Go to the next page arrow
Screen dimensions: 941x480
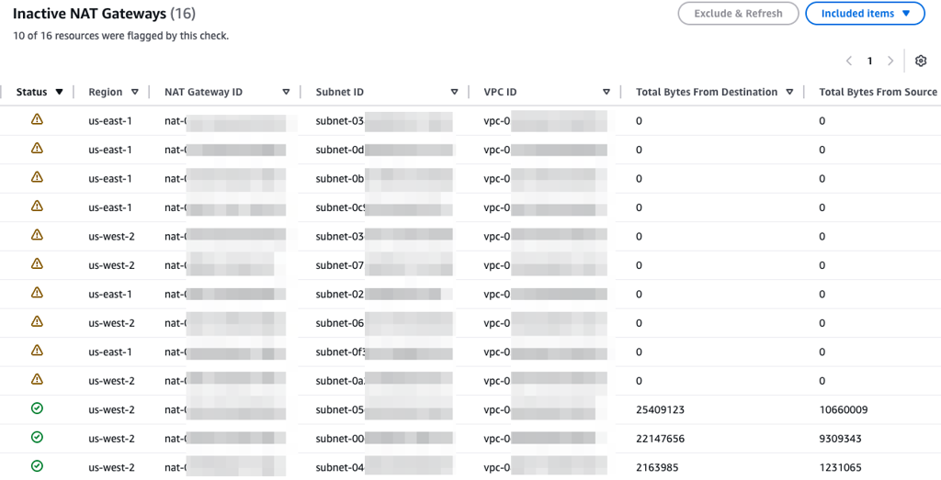point(890,61)
